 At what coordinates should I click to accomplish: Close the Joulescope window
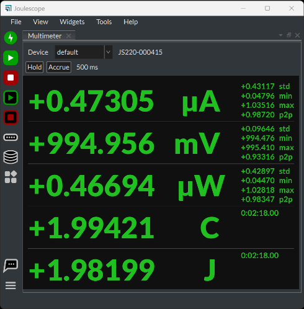point(292,8)
